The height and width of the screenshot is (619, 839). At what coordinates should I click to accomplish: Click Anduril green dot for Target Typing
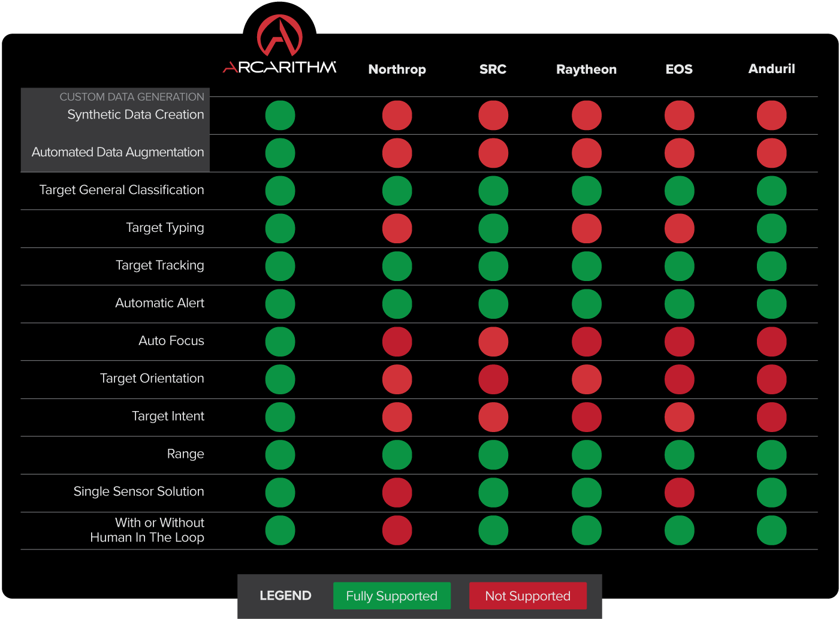[x=772, y=229]
